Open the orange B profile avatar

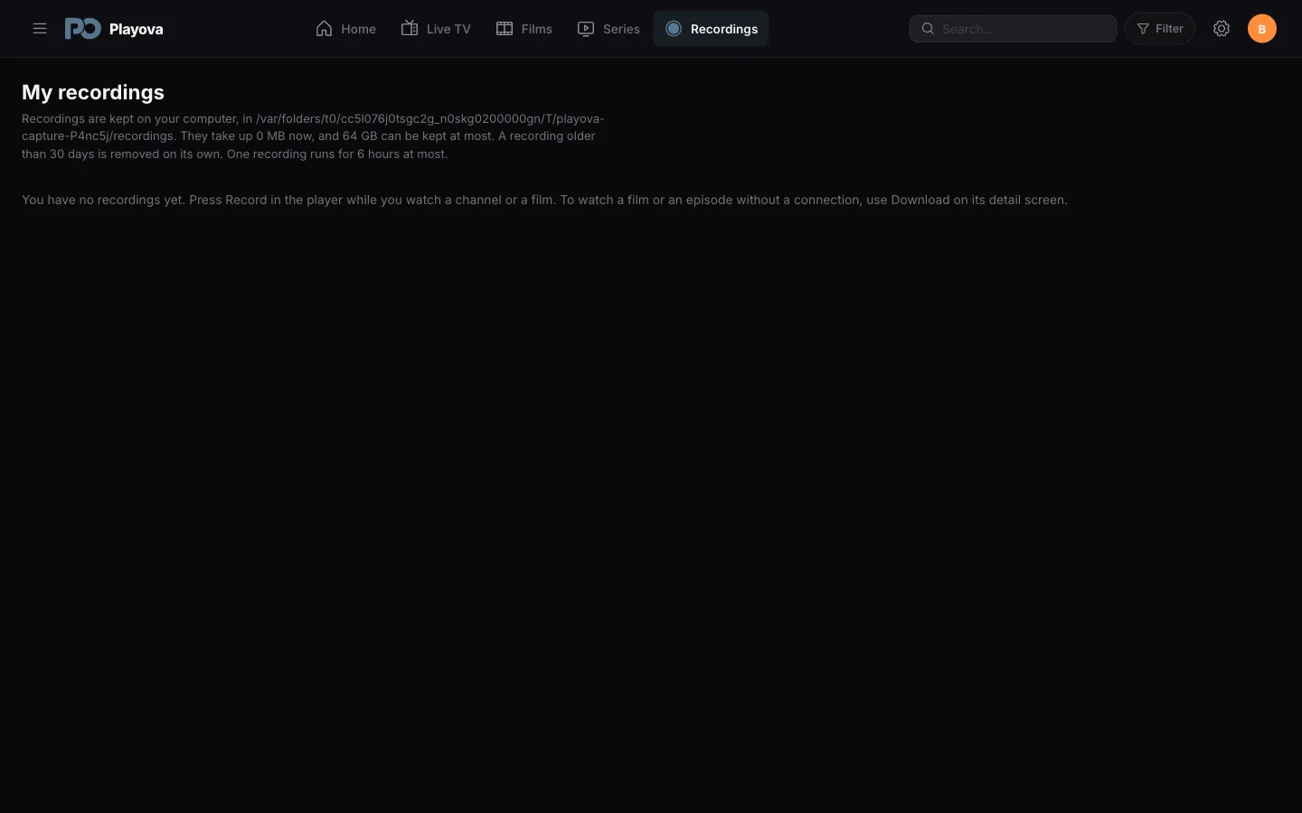1262,29
